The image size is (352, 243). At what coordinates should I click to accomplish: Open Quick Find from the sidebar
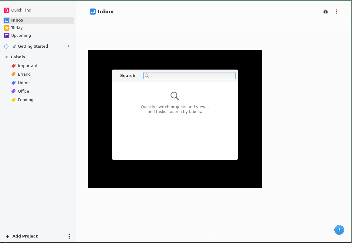click(21, 10)
